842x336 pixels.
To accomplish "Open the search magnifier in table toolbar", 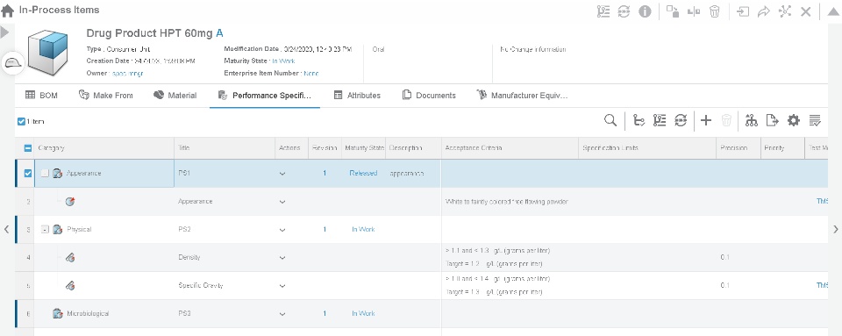I will [610, 120].
